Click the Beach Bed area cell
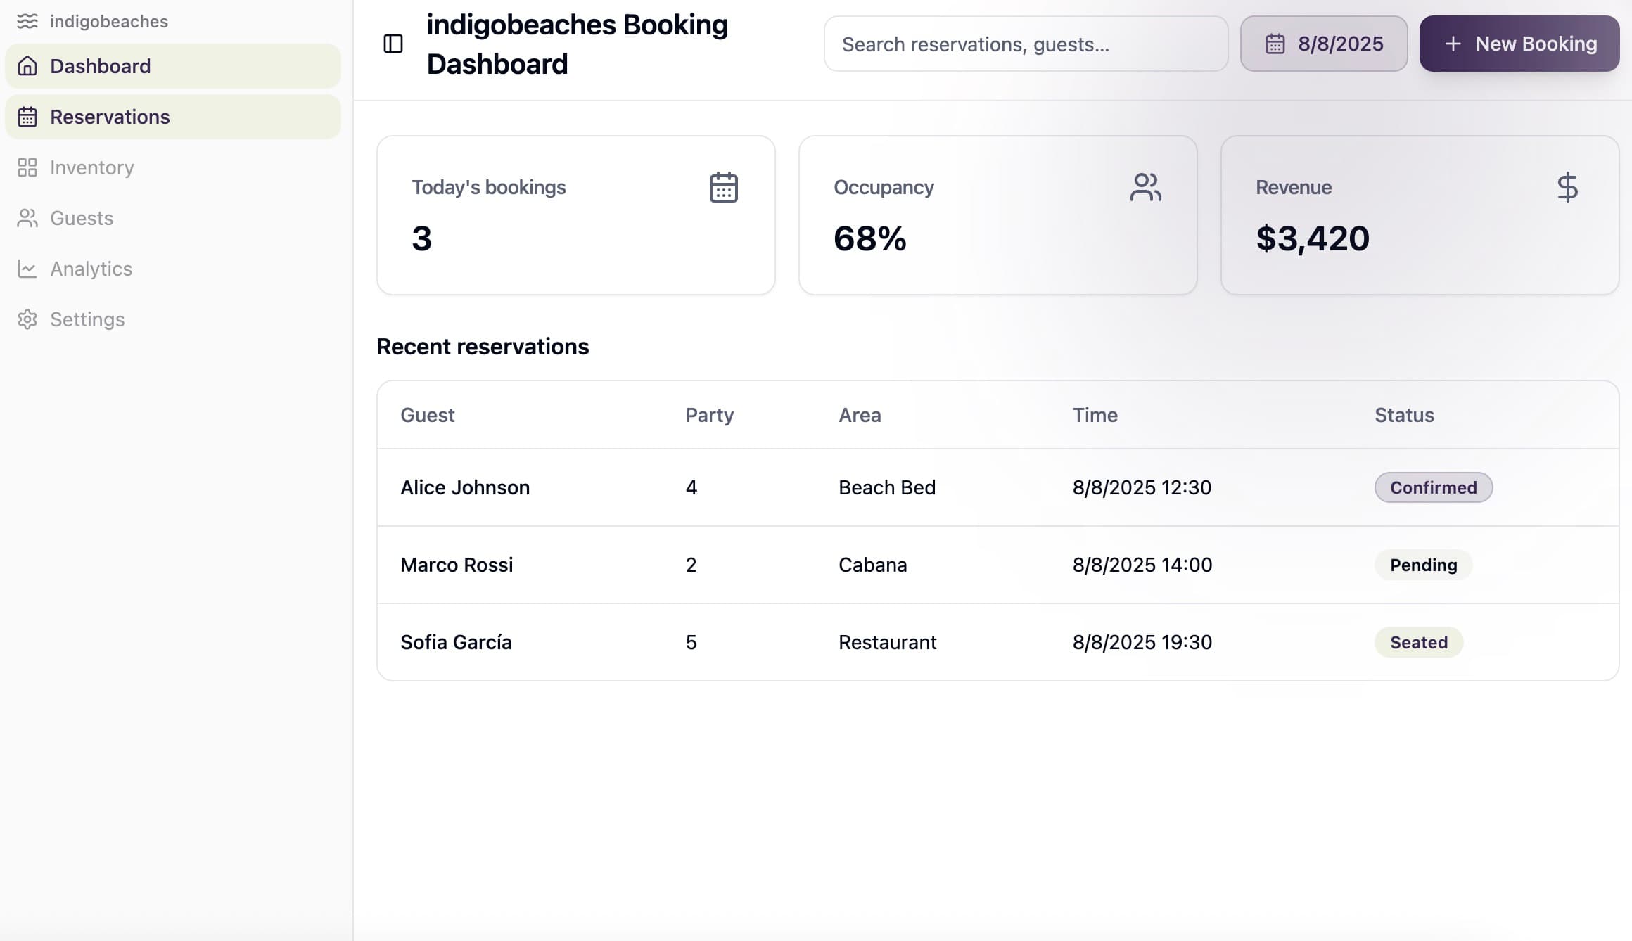 point(887,487)
